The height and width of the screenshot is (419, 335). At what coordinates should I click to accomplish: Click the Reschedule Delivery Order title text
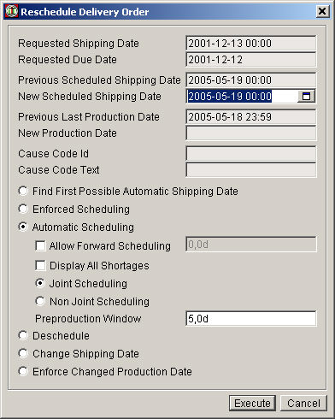click(85, 12)
